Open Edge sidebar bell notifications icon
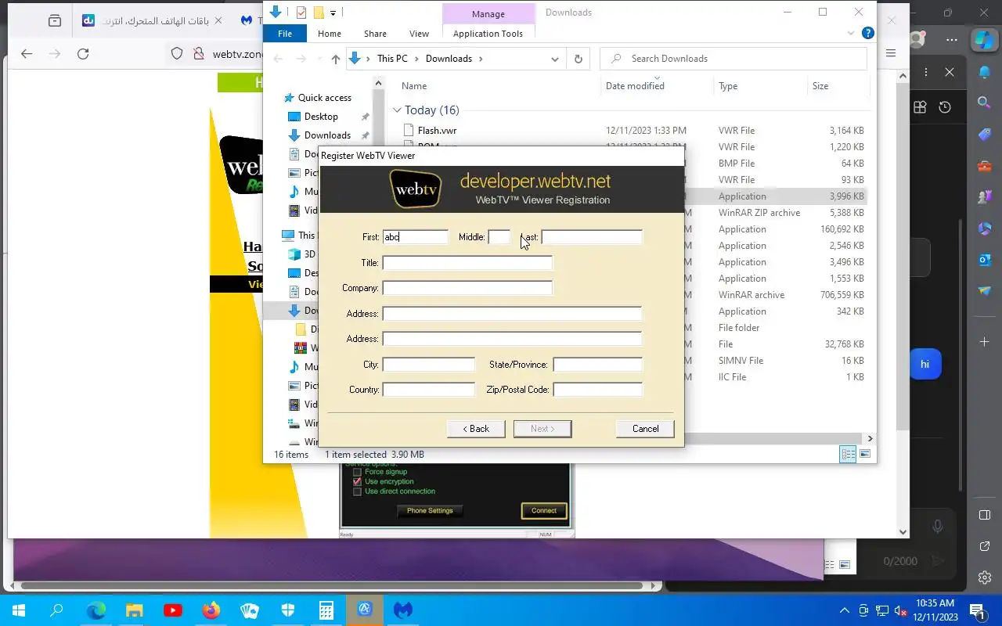The image size is (1002, 626). 985,72
